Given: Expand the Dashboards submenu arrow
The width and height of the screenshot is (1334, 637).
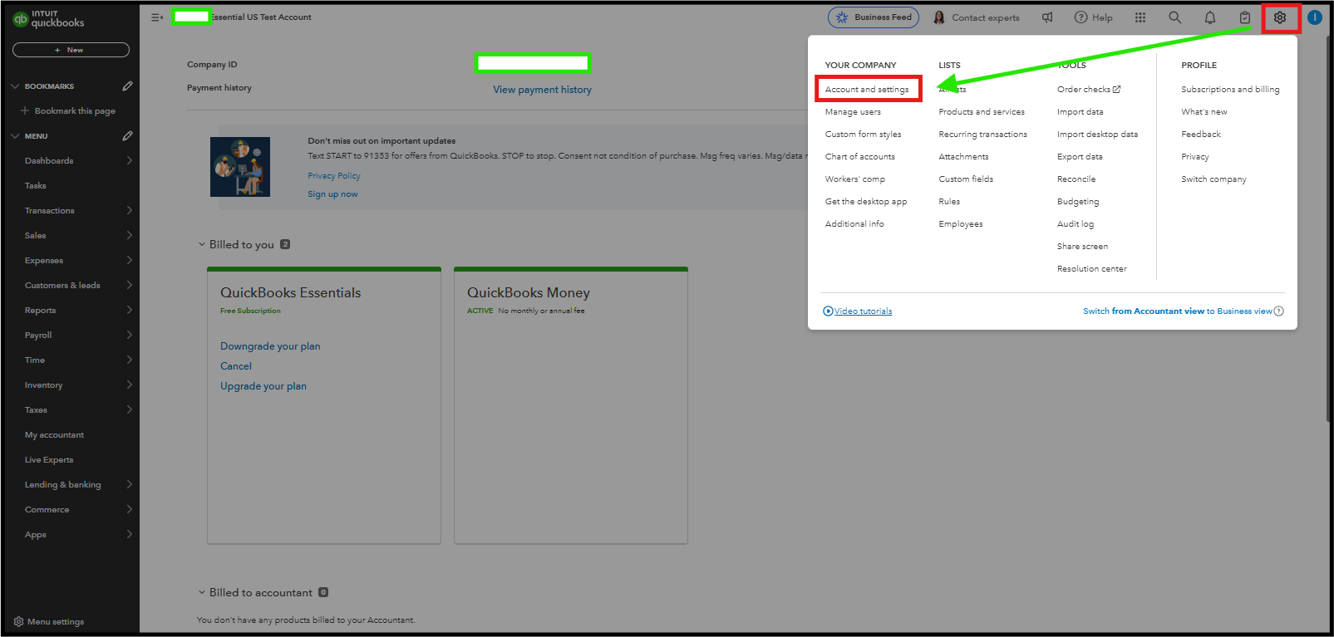Looking at the screenshot, I should tap(129, 161).
